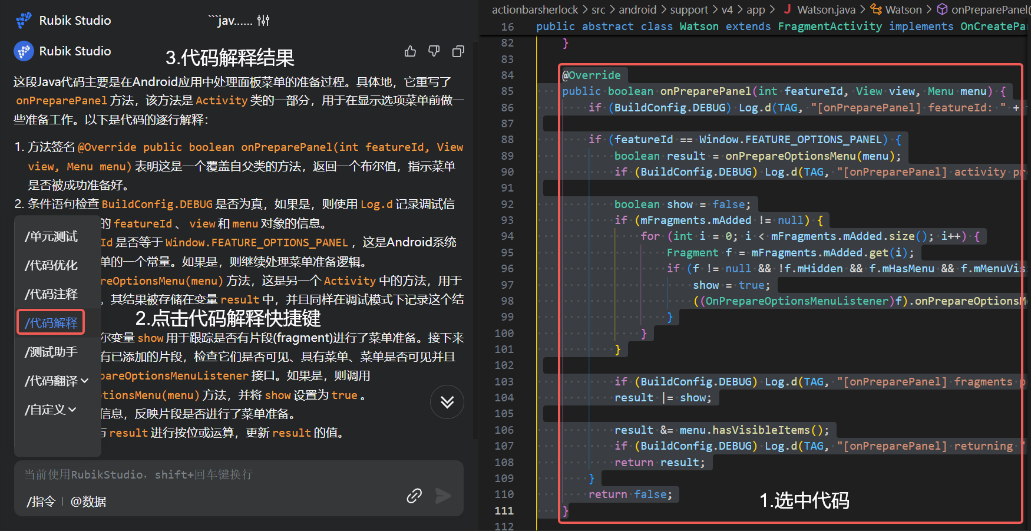Click the method cube icon before onPreparePanel
This screenshot has height=531, width=1031.
(x=942, y=9)
